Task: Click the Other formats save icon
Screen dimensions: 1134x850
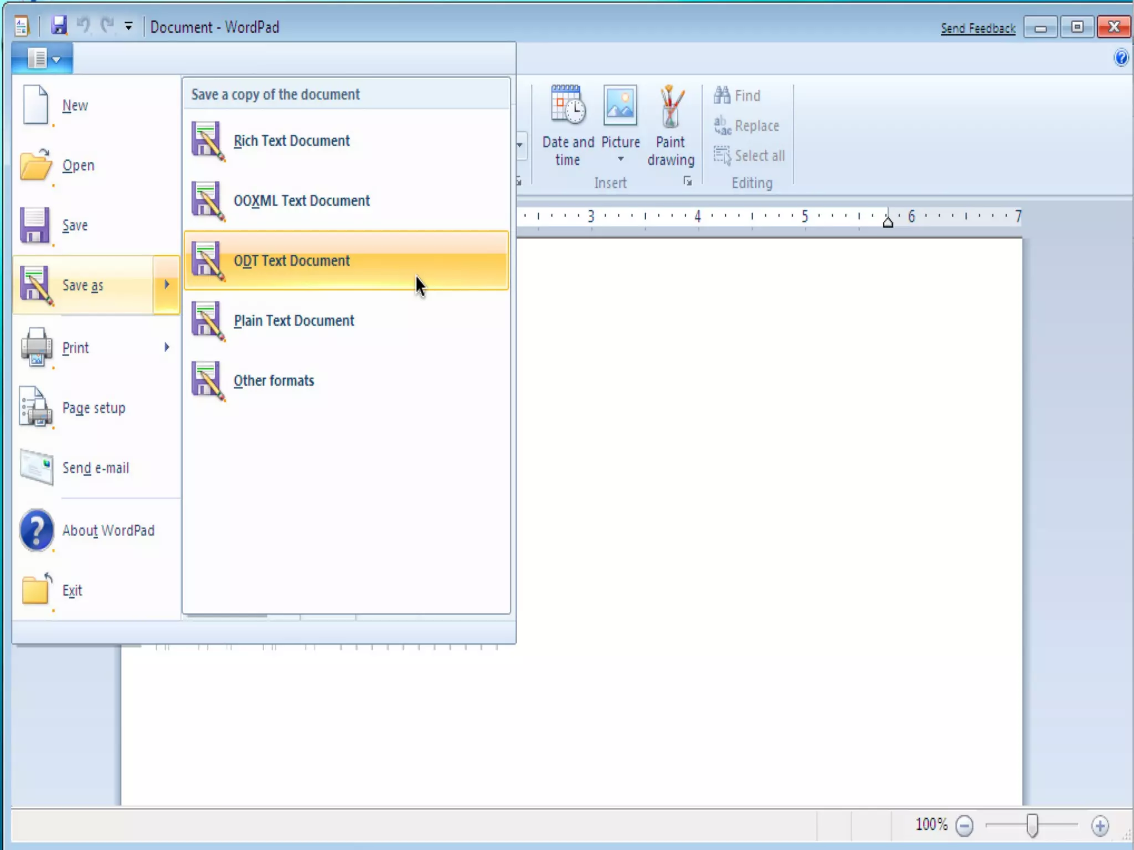Action: (208, 380)
